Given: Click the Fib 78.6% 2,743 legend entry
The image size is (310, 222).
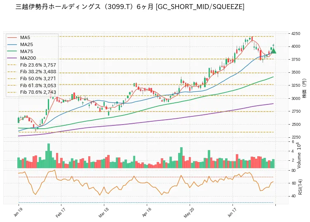Looking at the screenshot, I should [32, 92].
